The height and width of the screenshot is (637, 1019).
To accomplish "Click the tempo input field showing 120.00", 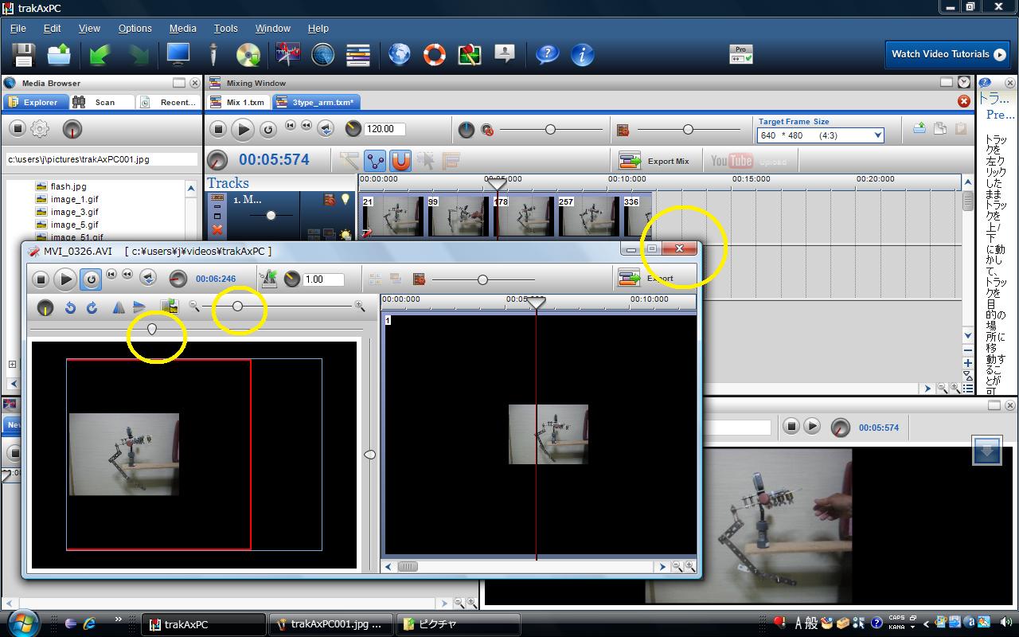I will click(x=385, y=129).
